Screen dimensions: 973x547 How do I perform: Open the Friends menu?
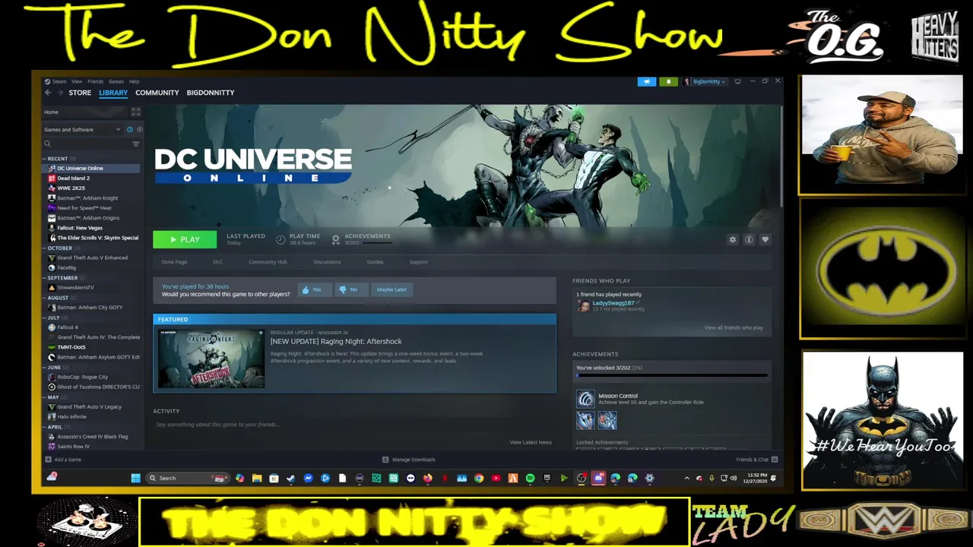[95, 81]
